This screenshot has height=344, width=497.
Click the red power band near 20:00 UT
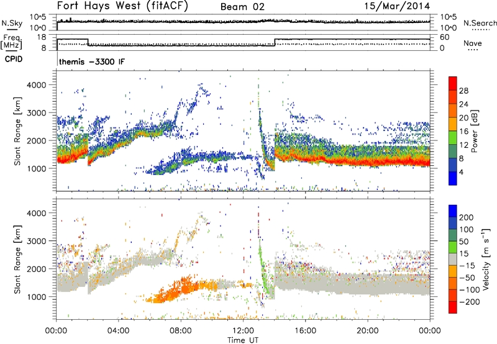point(368,162)
